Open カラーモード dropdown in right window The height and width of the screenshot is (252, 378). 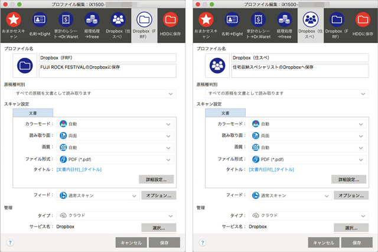click(x=308, y=124)
